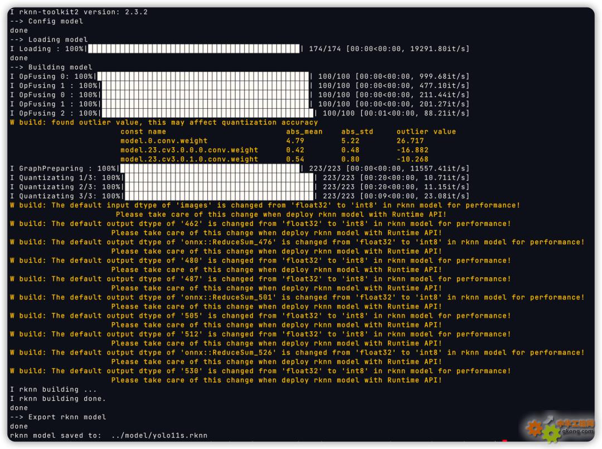Click the outlier value 26.717
Viewport: 602px width, 449px height.
[410, 141]
